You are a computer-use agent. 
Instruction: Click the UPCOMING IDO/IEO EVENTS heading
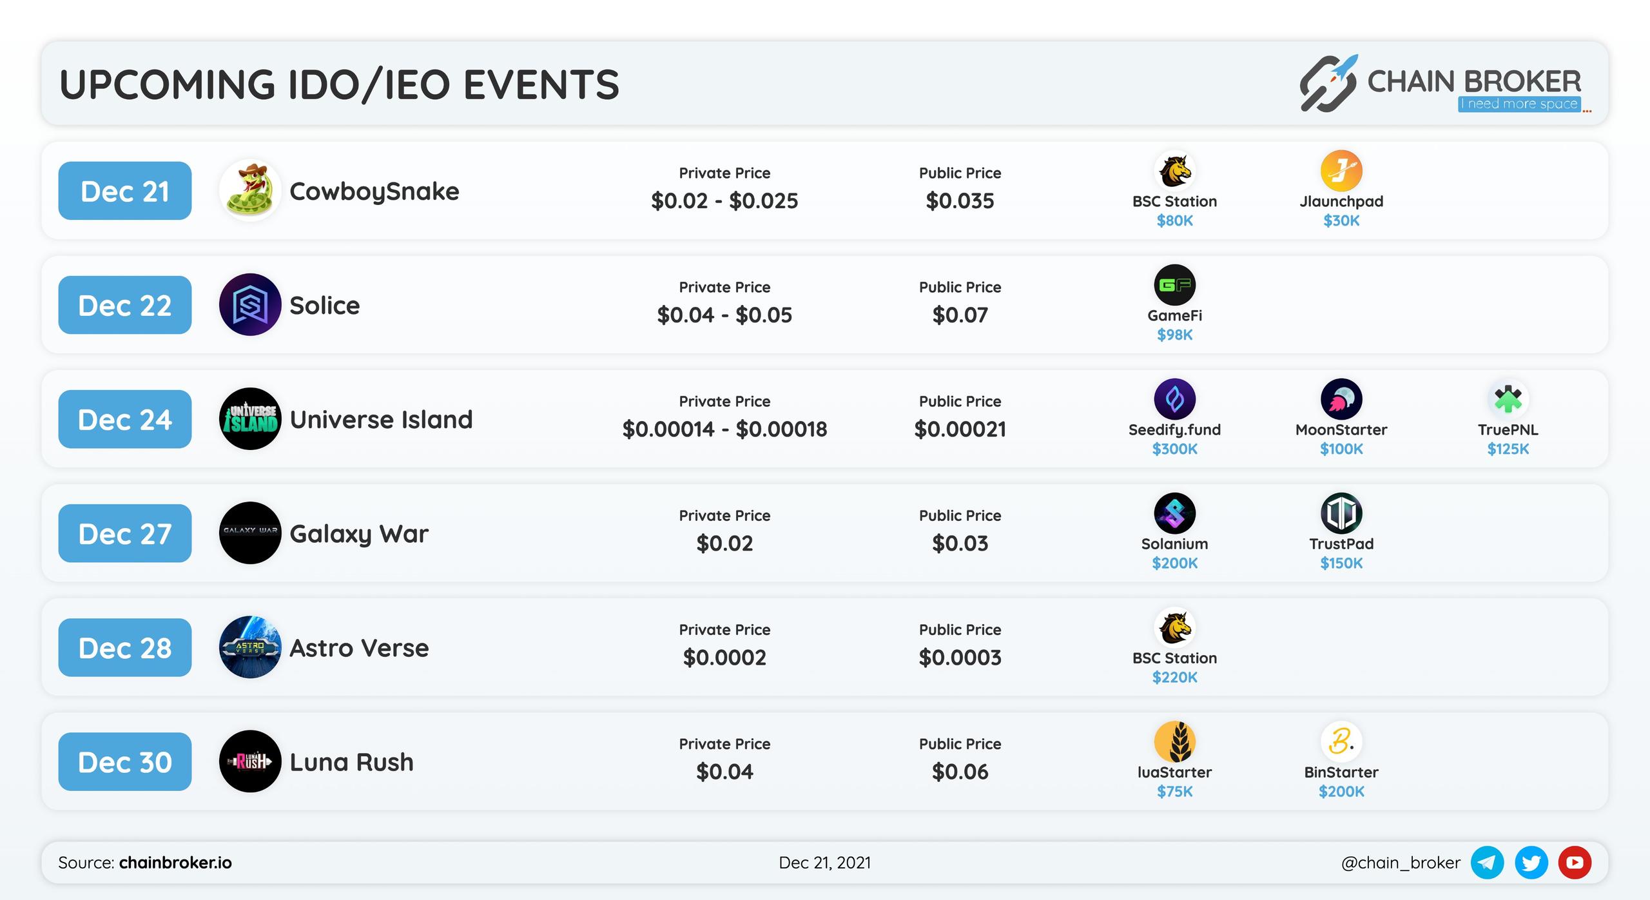pos(339,84)
